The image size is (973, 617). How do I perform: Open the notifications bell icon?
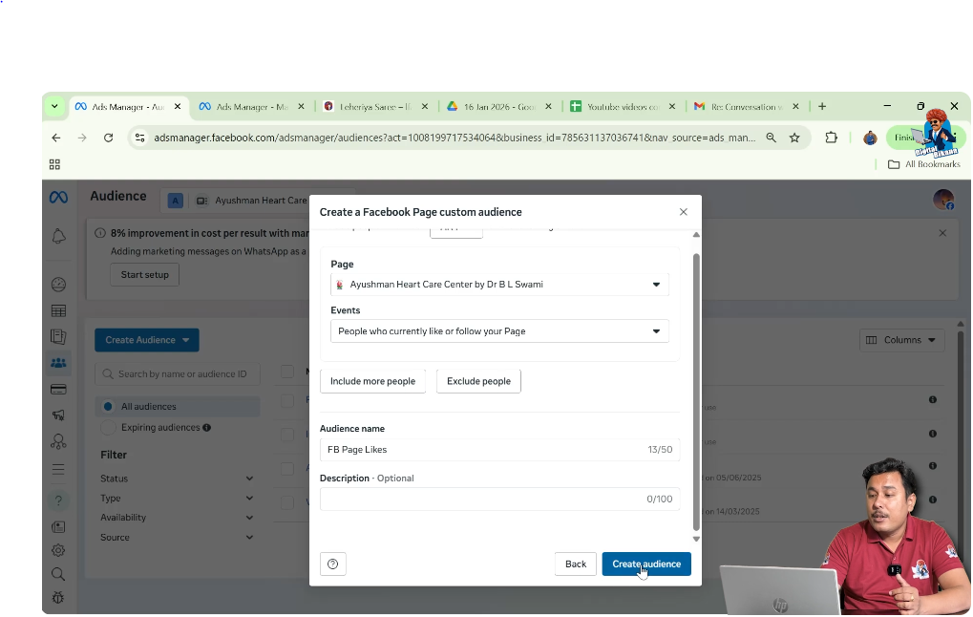pyautogui.click(x=58, y=234)
